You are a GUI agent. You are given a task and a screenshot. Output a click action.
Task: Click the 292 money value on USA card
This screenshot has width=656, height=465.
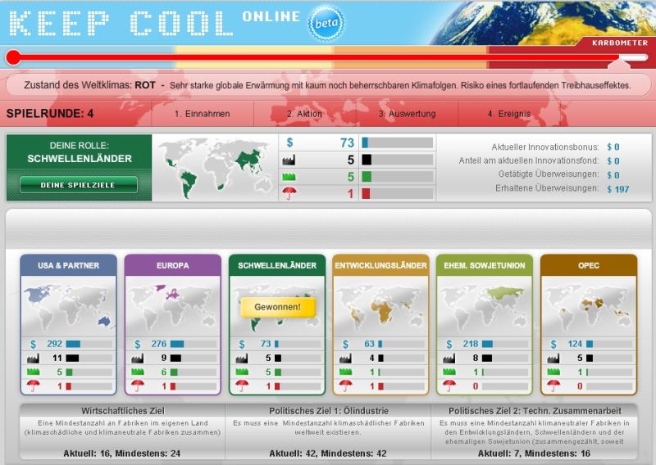click(54, 344)
